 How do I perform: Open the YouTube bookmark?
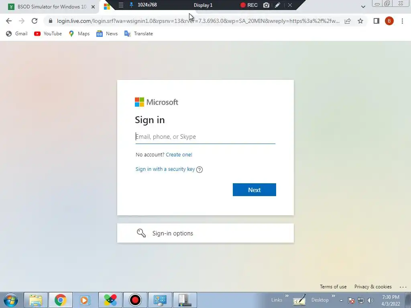(48, 34)
